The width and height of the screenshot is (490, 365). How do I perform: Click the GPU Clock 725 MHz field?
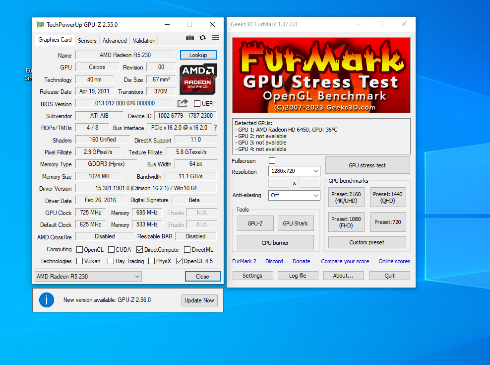click(x=91, y=213)
